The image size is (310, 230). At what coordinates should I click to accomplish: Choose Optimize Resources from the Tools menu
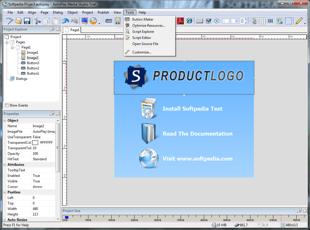pos(149,26)
